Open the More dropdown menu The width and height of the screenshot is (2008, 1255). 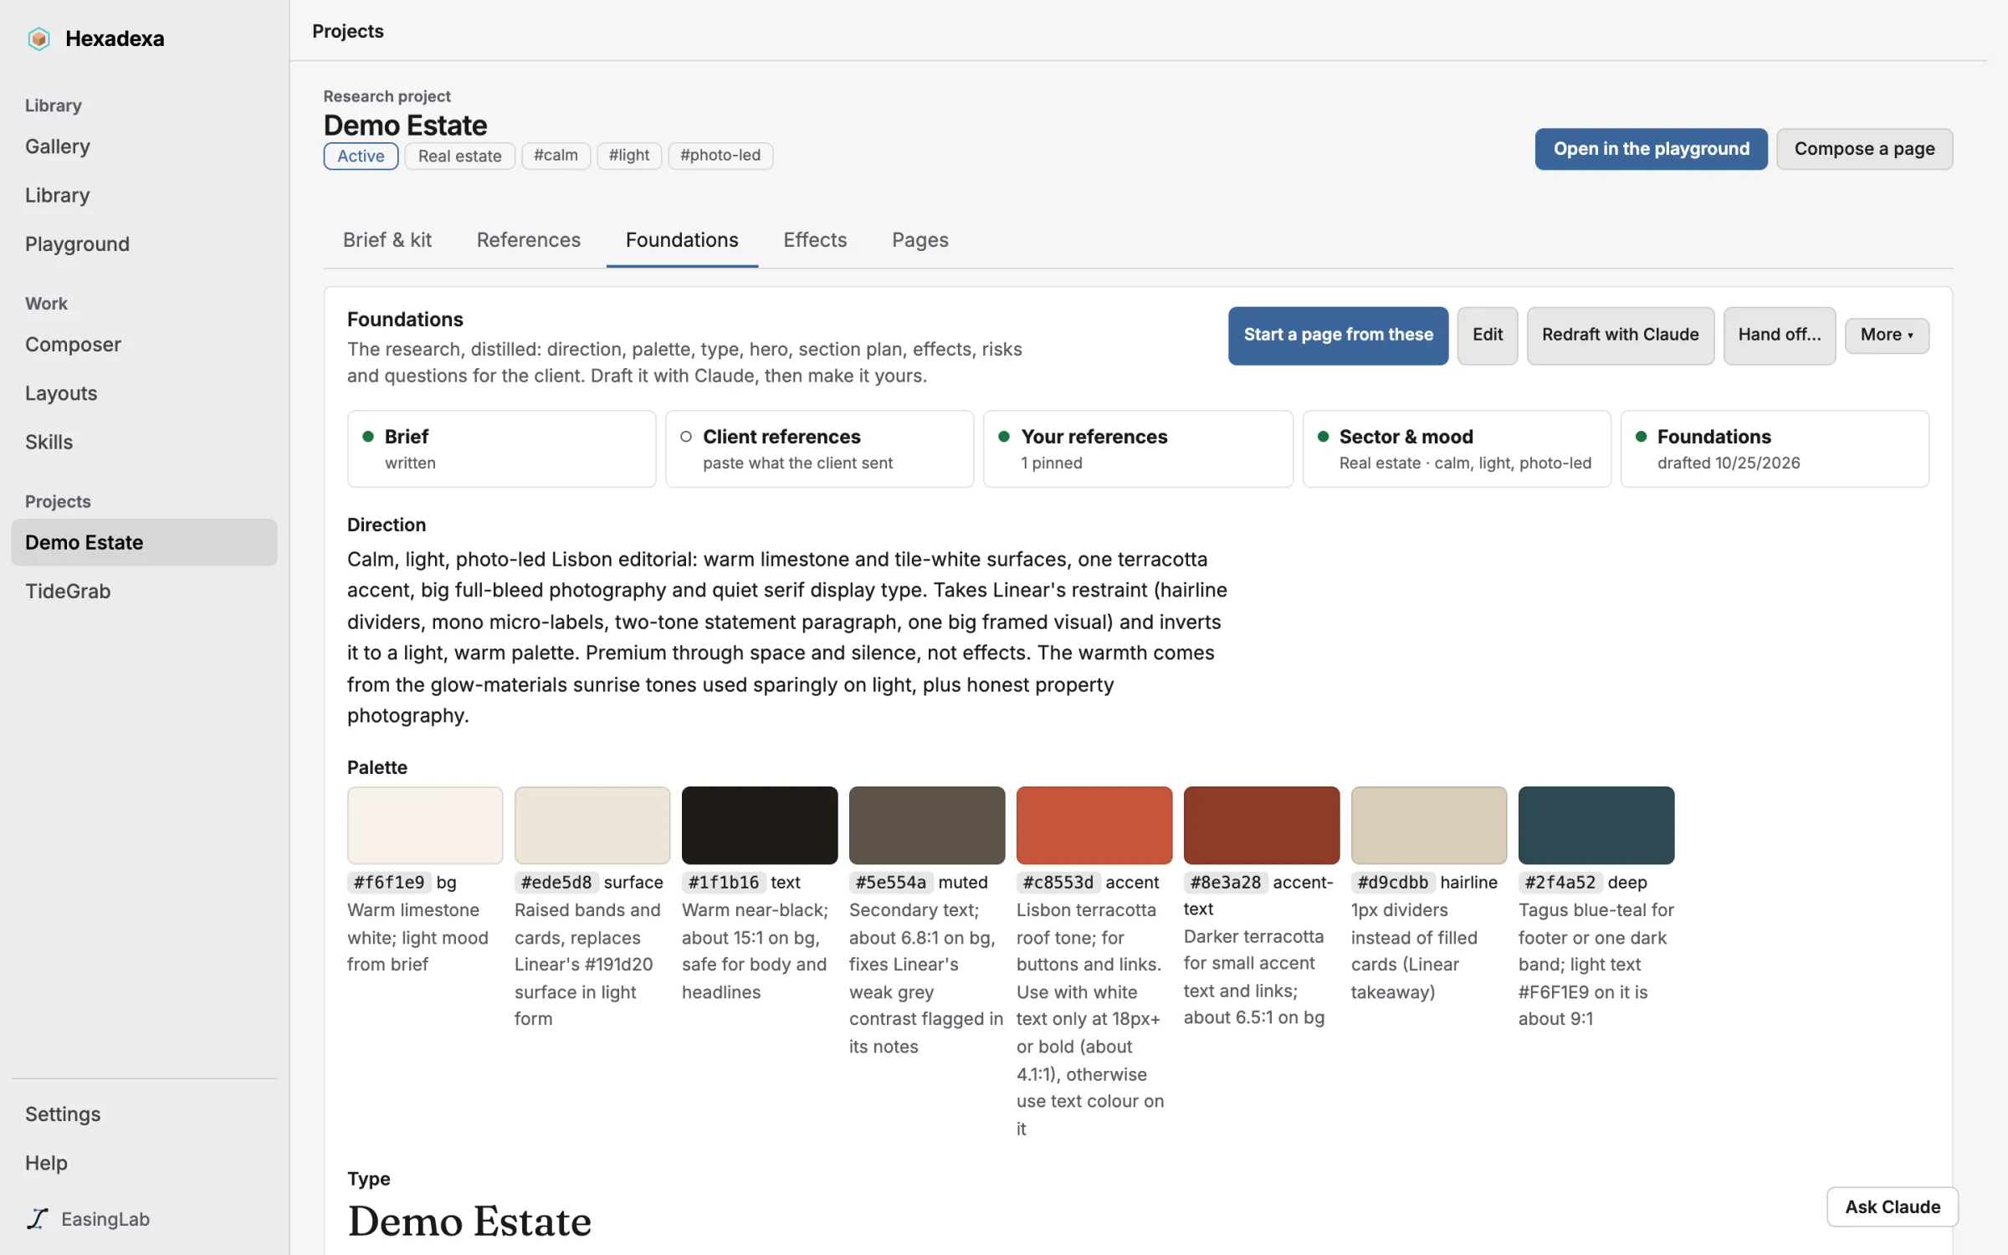(x=1887, y=335)
